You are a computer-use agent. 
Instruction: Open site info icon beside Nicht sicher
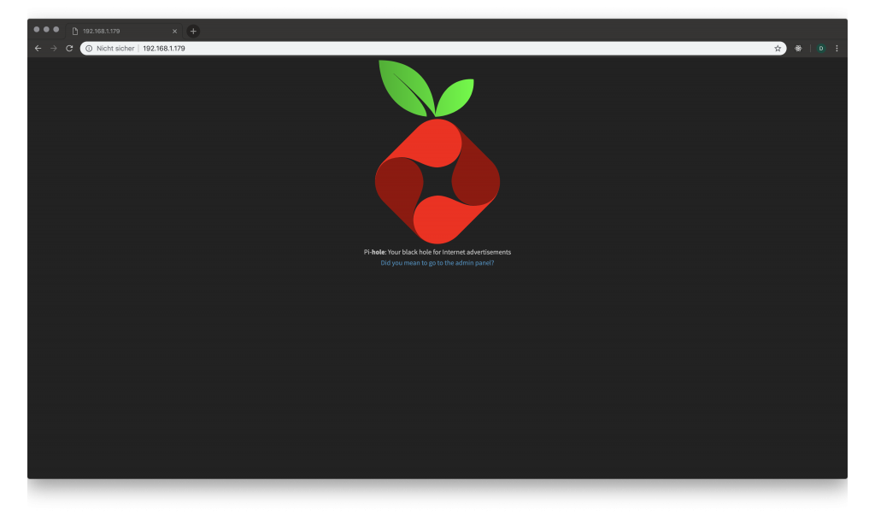click(x=89, y=49)
